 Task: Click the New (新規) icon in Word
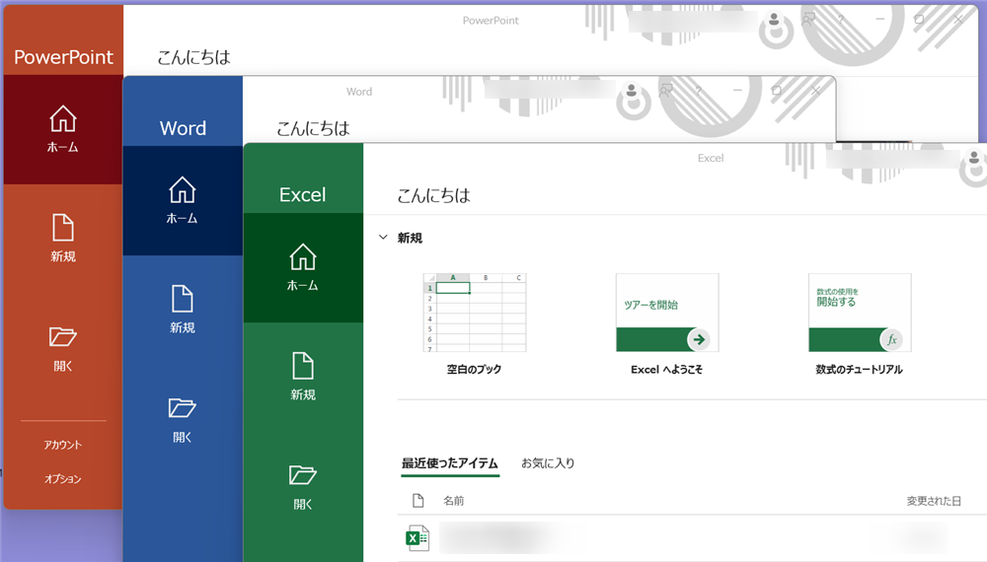(x=183, y=299)
